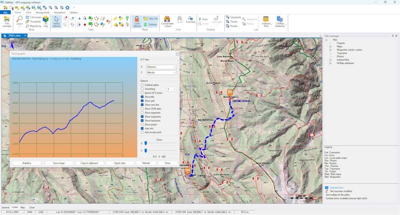Viewport: 400px width, 215px height.
Task: Choose the eraser tool in Tools
Action: point(72,18)
